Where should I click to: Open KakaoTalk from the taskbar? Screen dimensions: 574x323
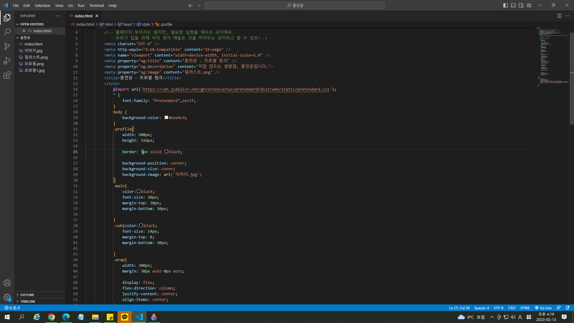point(125,317)
